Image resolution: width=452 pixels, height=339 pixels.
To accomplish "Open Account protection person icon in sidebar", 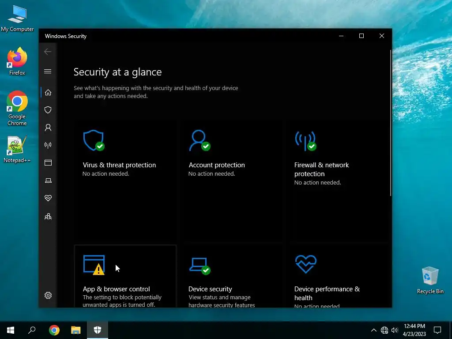I will [48, 128].
